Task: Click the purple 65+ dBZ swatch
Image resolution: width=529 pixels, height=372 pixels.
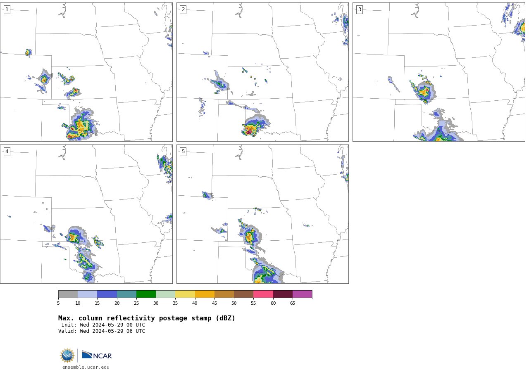Action: [x=302, y=294]
